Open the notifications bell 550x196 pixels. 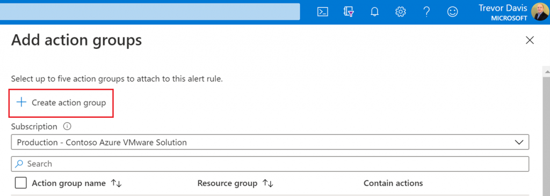coord(374,12)
